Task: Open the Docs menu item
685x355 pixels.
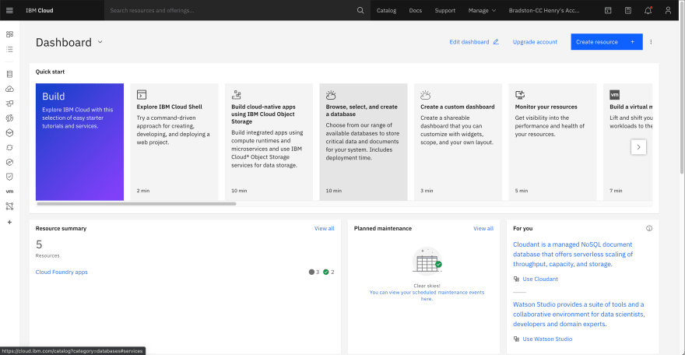Action: (416, 10)
